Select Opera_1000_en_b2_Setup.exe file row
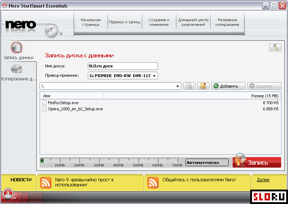The width and height of the screenshot is (288, 204). tap(160, 109)
